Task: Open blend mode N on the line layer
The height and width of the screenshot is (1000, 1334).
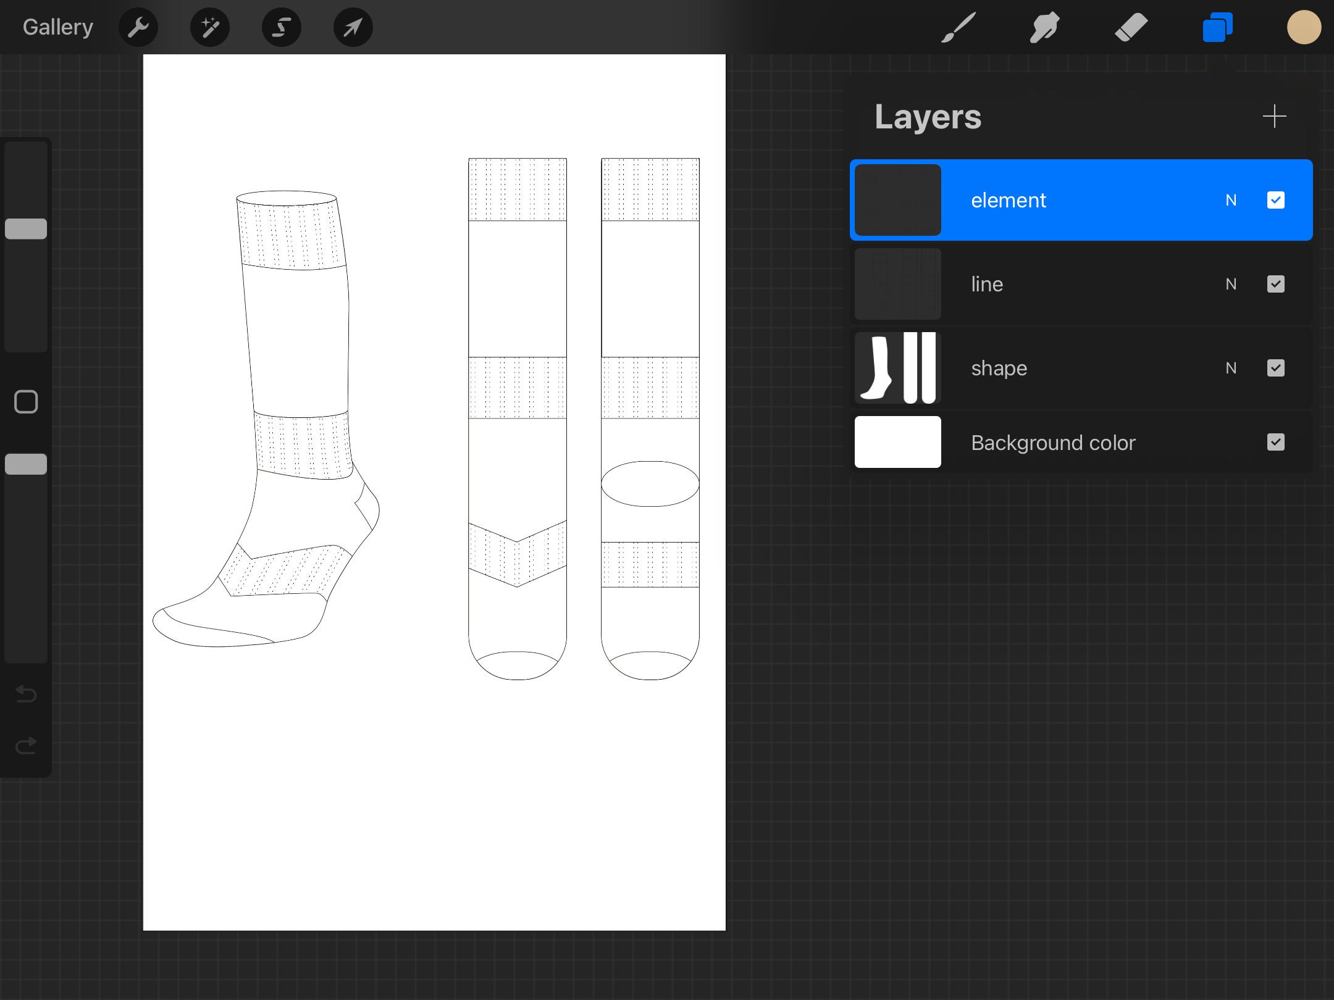Action: [x=1231, y=284]
